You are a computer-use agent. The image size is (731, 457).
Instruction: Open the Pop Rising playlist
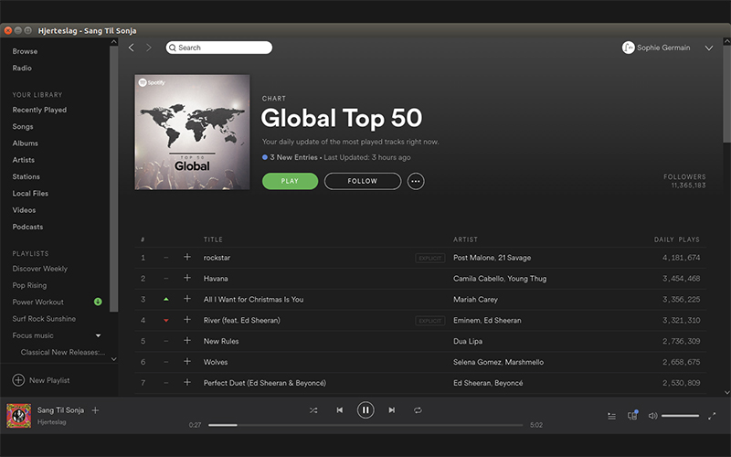pyautogui.click(x=29, y=285)
